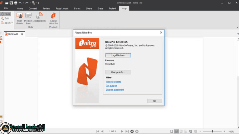Follow the Visit our website link
Viewport: 239px width, 134px height.
[114, 82]
